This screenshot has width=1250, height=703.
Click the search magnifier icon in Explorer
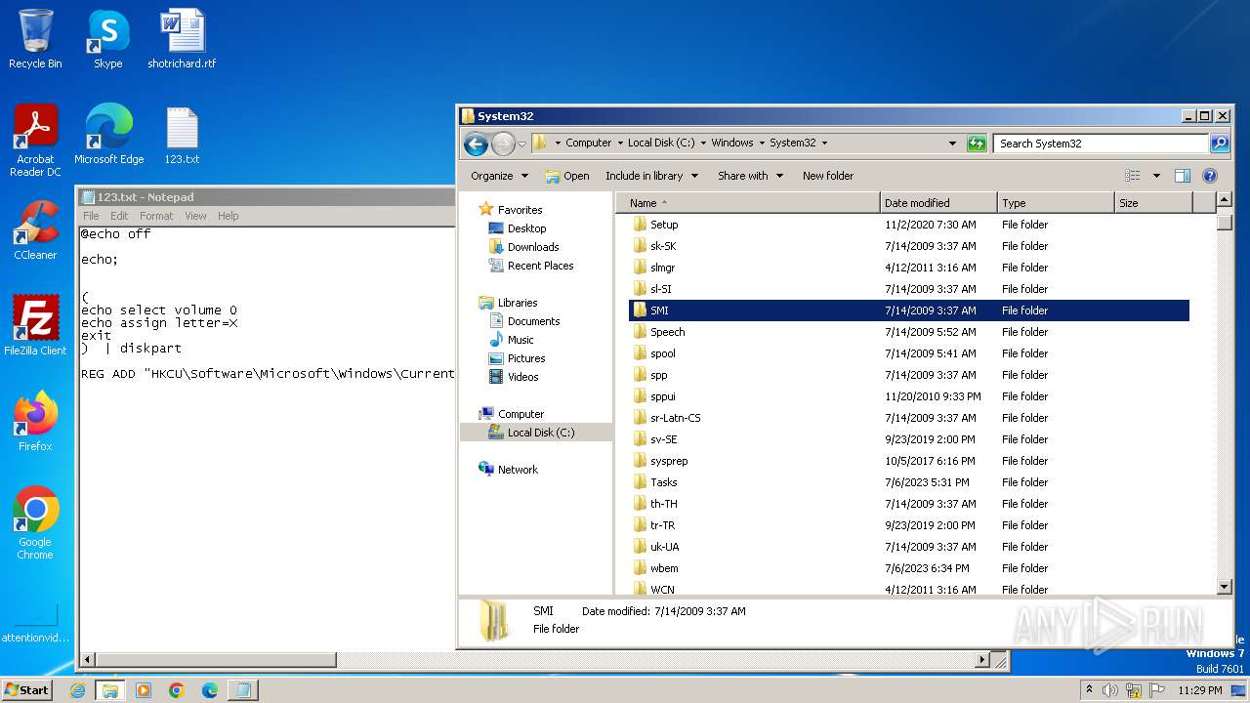click(1220, 144)
